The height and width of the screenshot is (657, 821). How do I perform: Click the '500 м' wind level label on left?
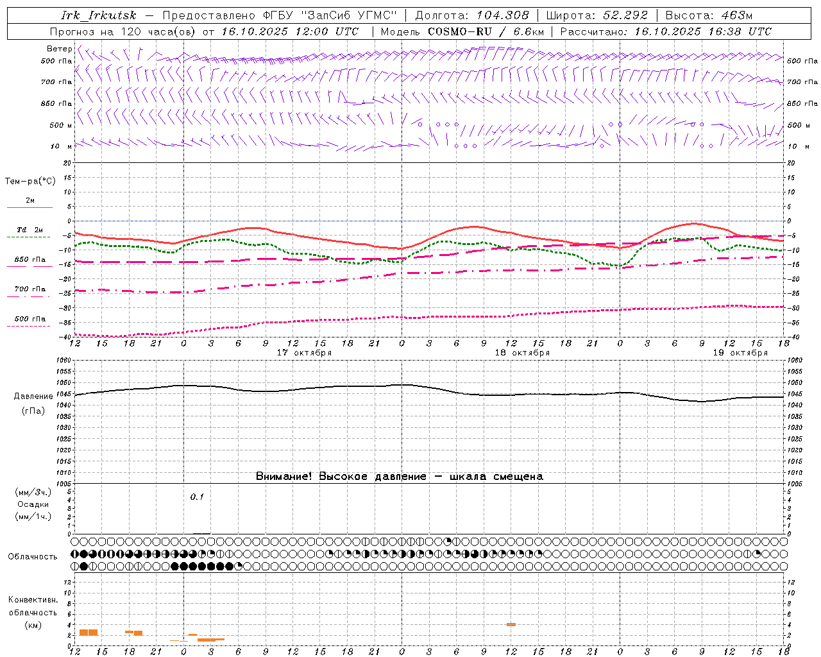coord(62,126)
